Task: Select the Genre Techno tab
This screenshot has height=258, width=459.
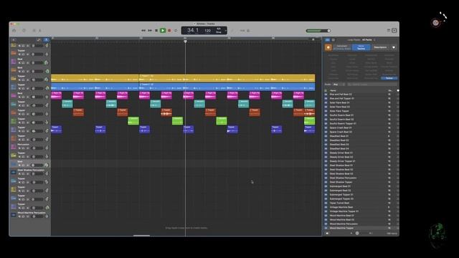Action: click(361, 47)
